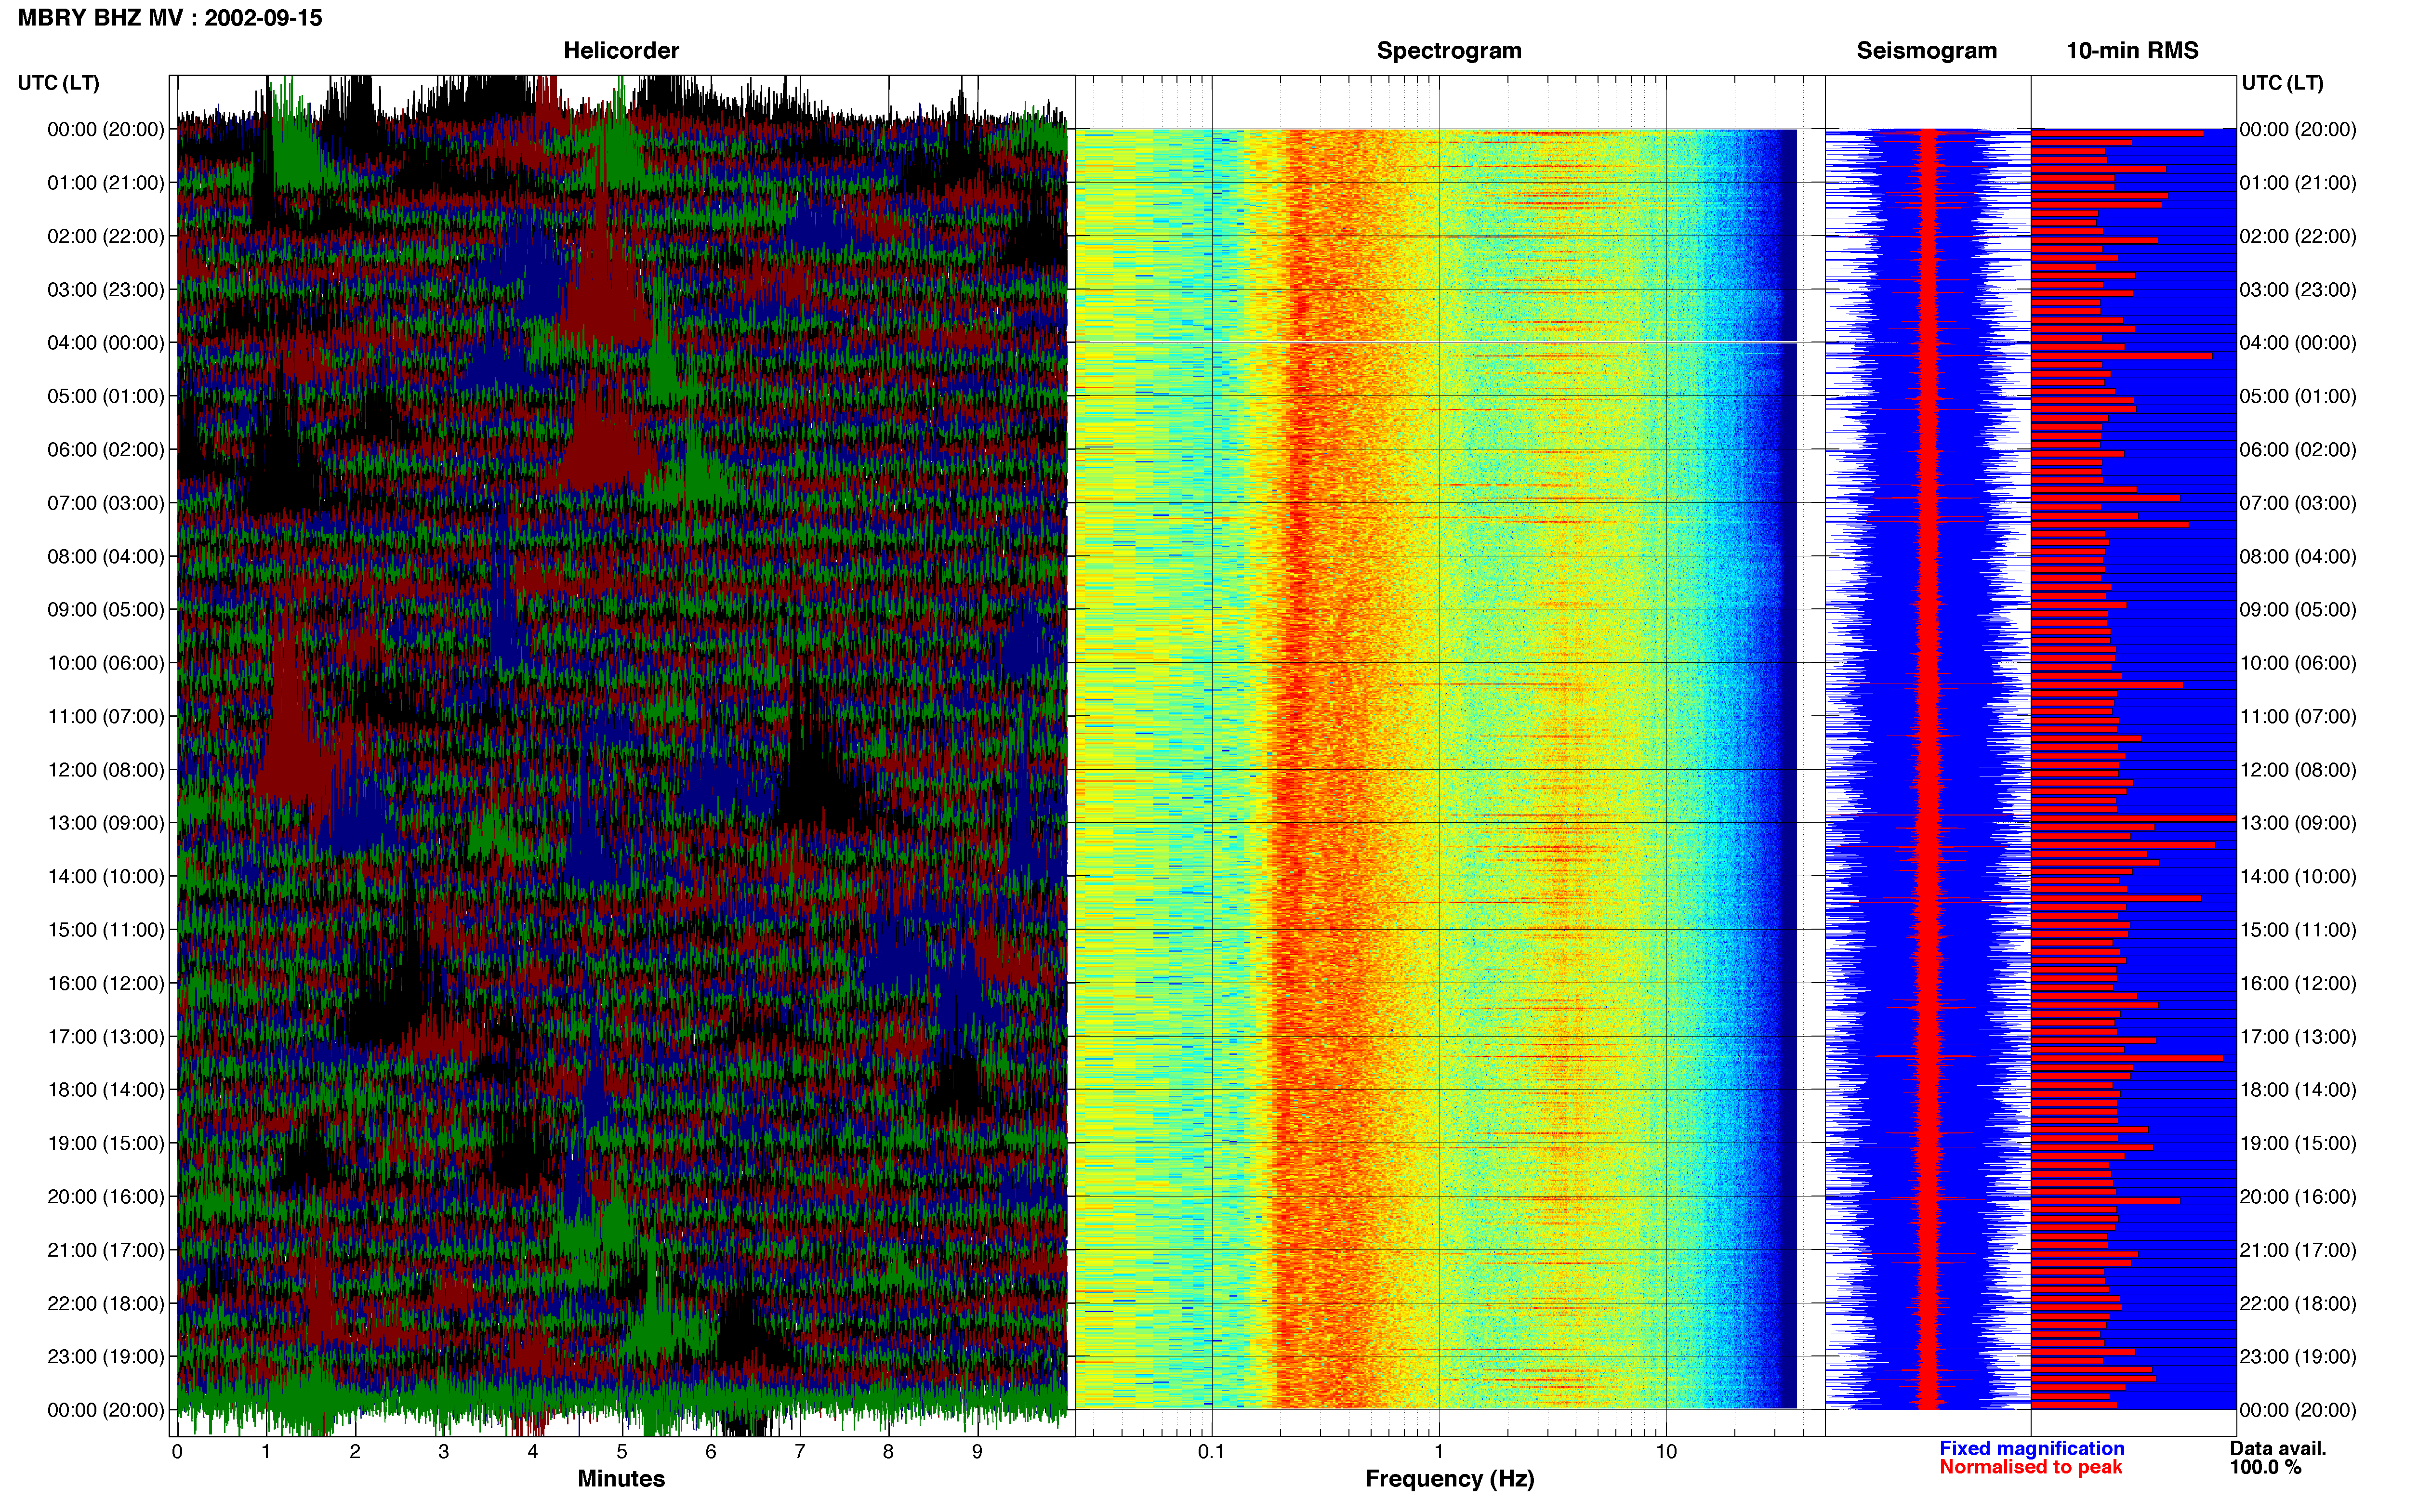Viewport: 2418px width, 1512px height.
Task: Click the '10' frequency tick label
Action: click(x=1665, y=1452)
